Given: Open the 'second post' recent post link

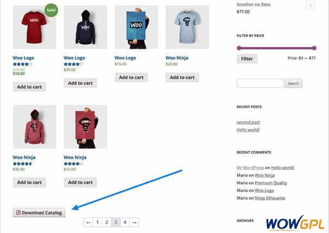Looking at the screenshot, I should click(248, 122).
